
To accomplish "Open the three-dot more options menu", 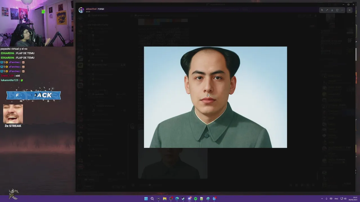I will point(342,10).
